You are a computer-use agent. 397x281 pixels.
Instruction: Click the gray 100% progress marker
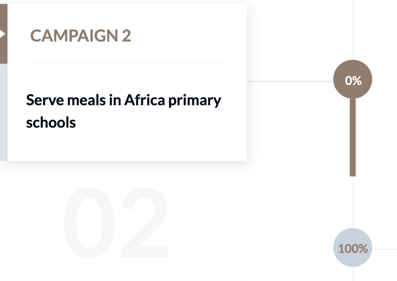pyautogui.click(x=353, y=248)
